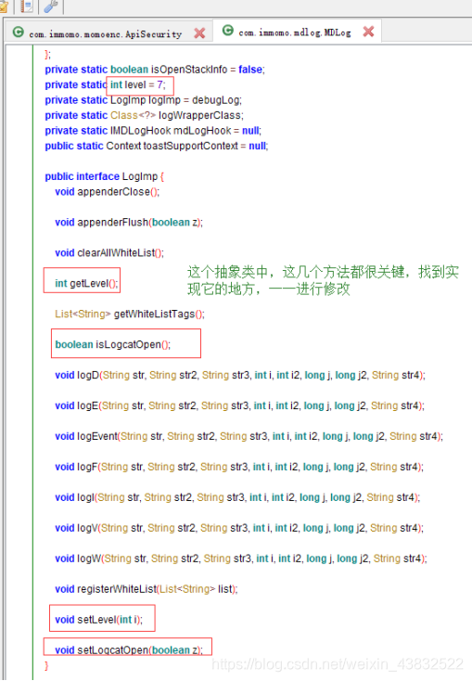472x681 pixels.
Task: Click the class icon on the MDLog tab
Action: (228, 30)
